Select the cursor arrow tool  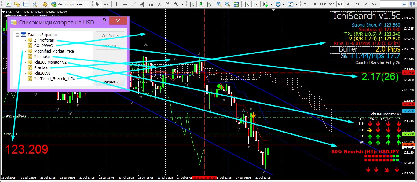coord(97,4)
